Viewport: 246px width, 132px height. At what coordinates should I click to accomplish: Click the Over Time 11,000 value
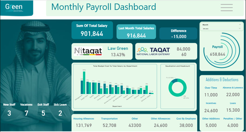211,95
